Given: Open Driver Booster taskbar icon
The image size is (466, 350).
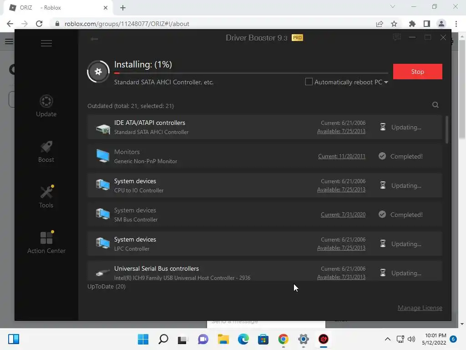Looking at the screenshot, I should point(324,339).
